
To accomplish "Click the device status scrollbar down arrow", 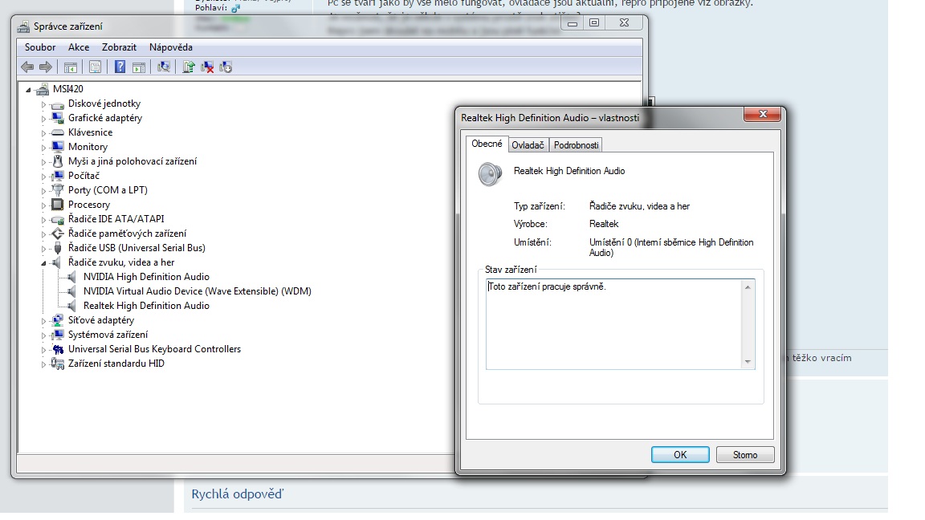I will coord(748,361).
